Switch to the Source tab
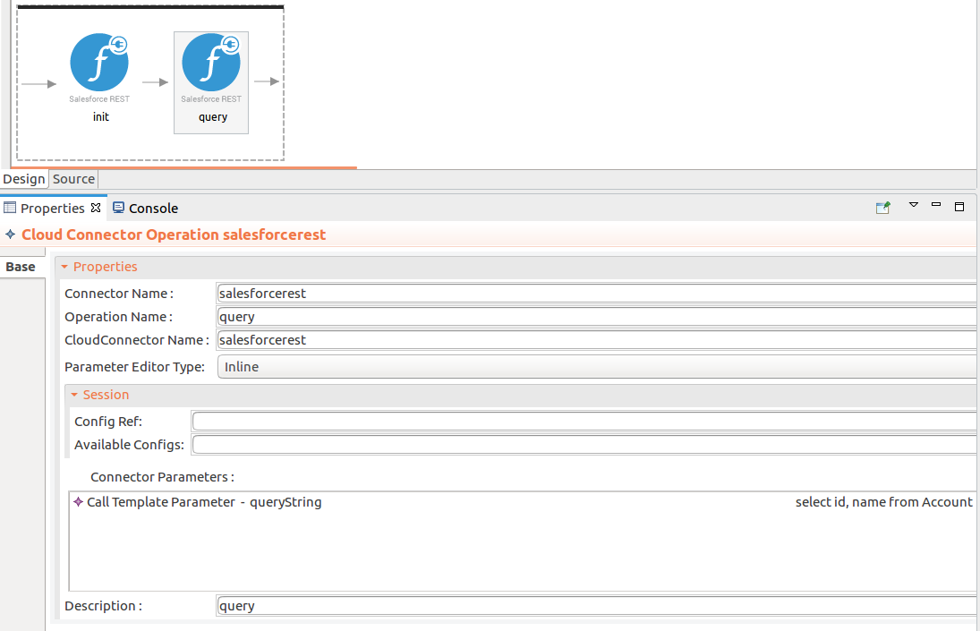 (73, 179)
